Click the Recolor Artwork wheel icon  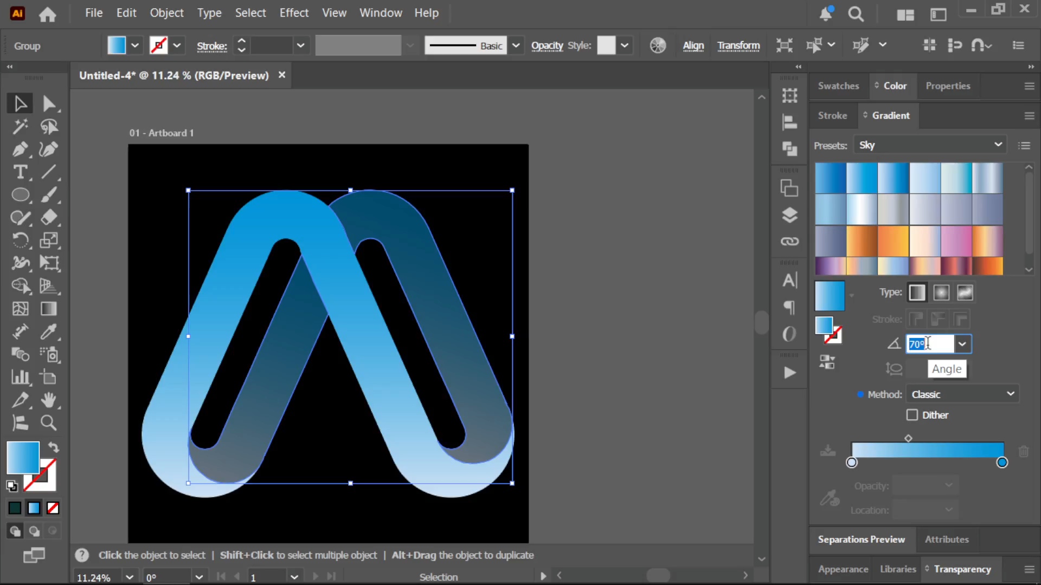658,45
